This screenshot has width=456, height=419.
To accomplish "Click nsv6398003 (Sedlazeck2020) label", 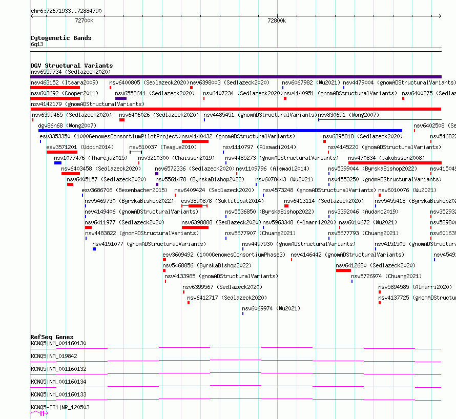I will click(230, 82).
